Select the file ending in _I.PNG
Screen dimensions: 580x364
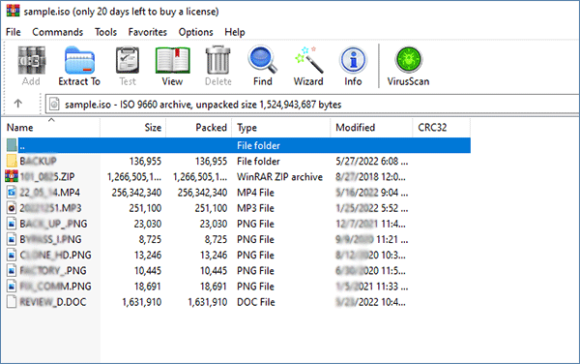50,239
